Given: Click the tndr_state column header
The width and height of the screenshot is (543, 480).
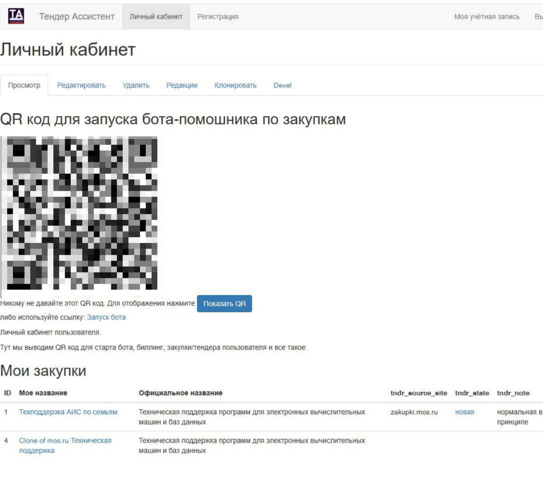Looking at the screenshot, I should [x=472, y=393].
